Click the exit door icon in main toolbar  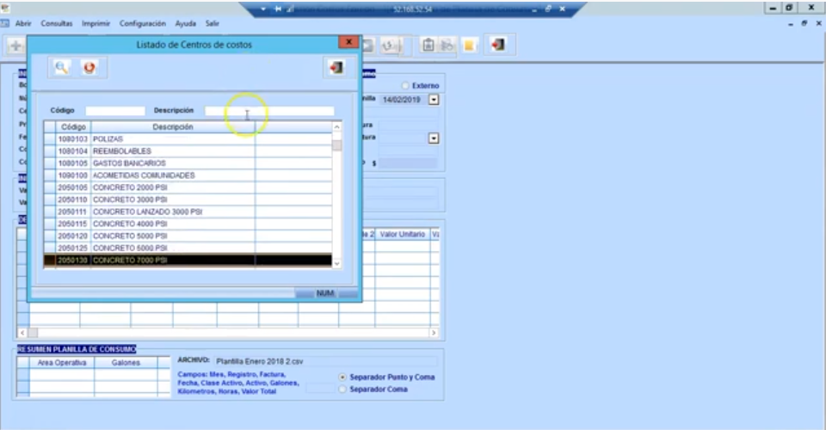(498, 45)
